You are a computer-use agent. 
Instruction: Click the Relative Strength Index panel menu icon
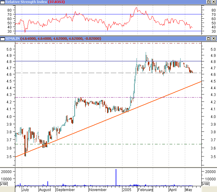tap(2, 2)
